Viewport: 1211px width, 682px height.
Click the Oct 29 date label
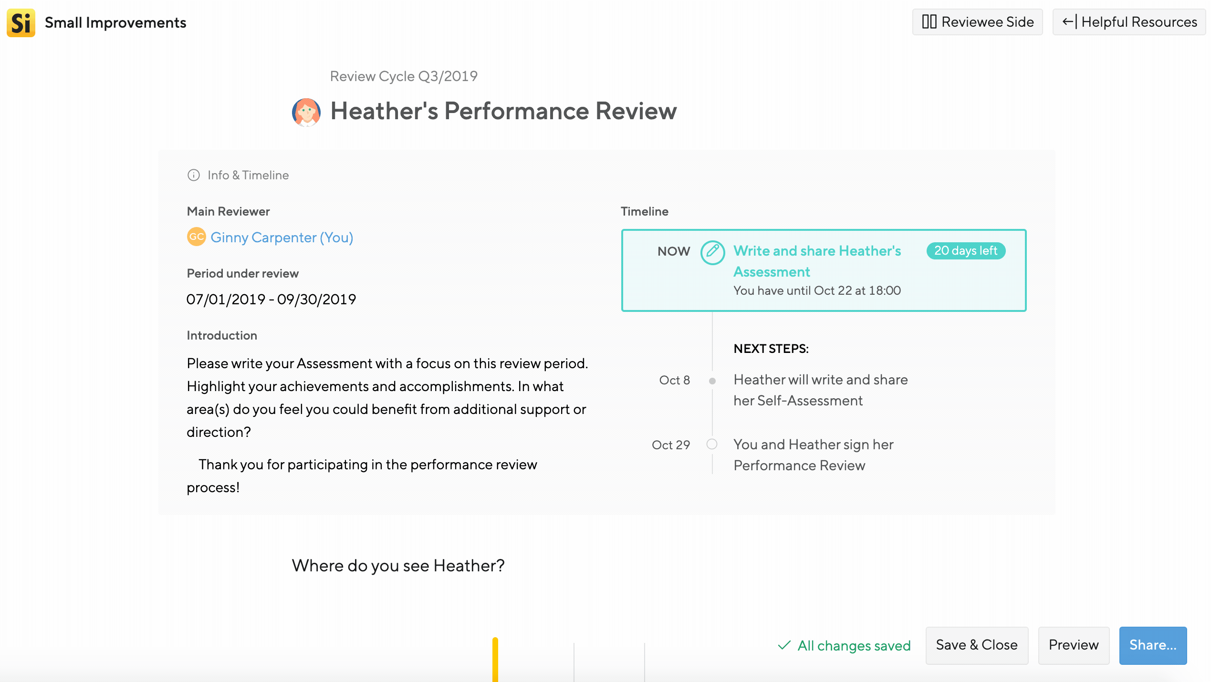pos(671,445)
